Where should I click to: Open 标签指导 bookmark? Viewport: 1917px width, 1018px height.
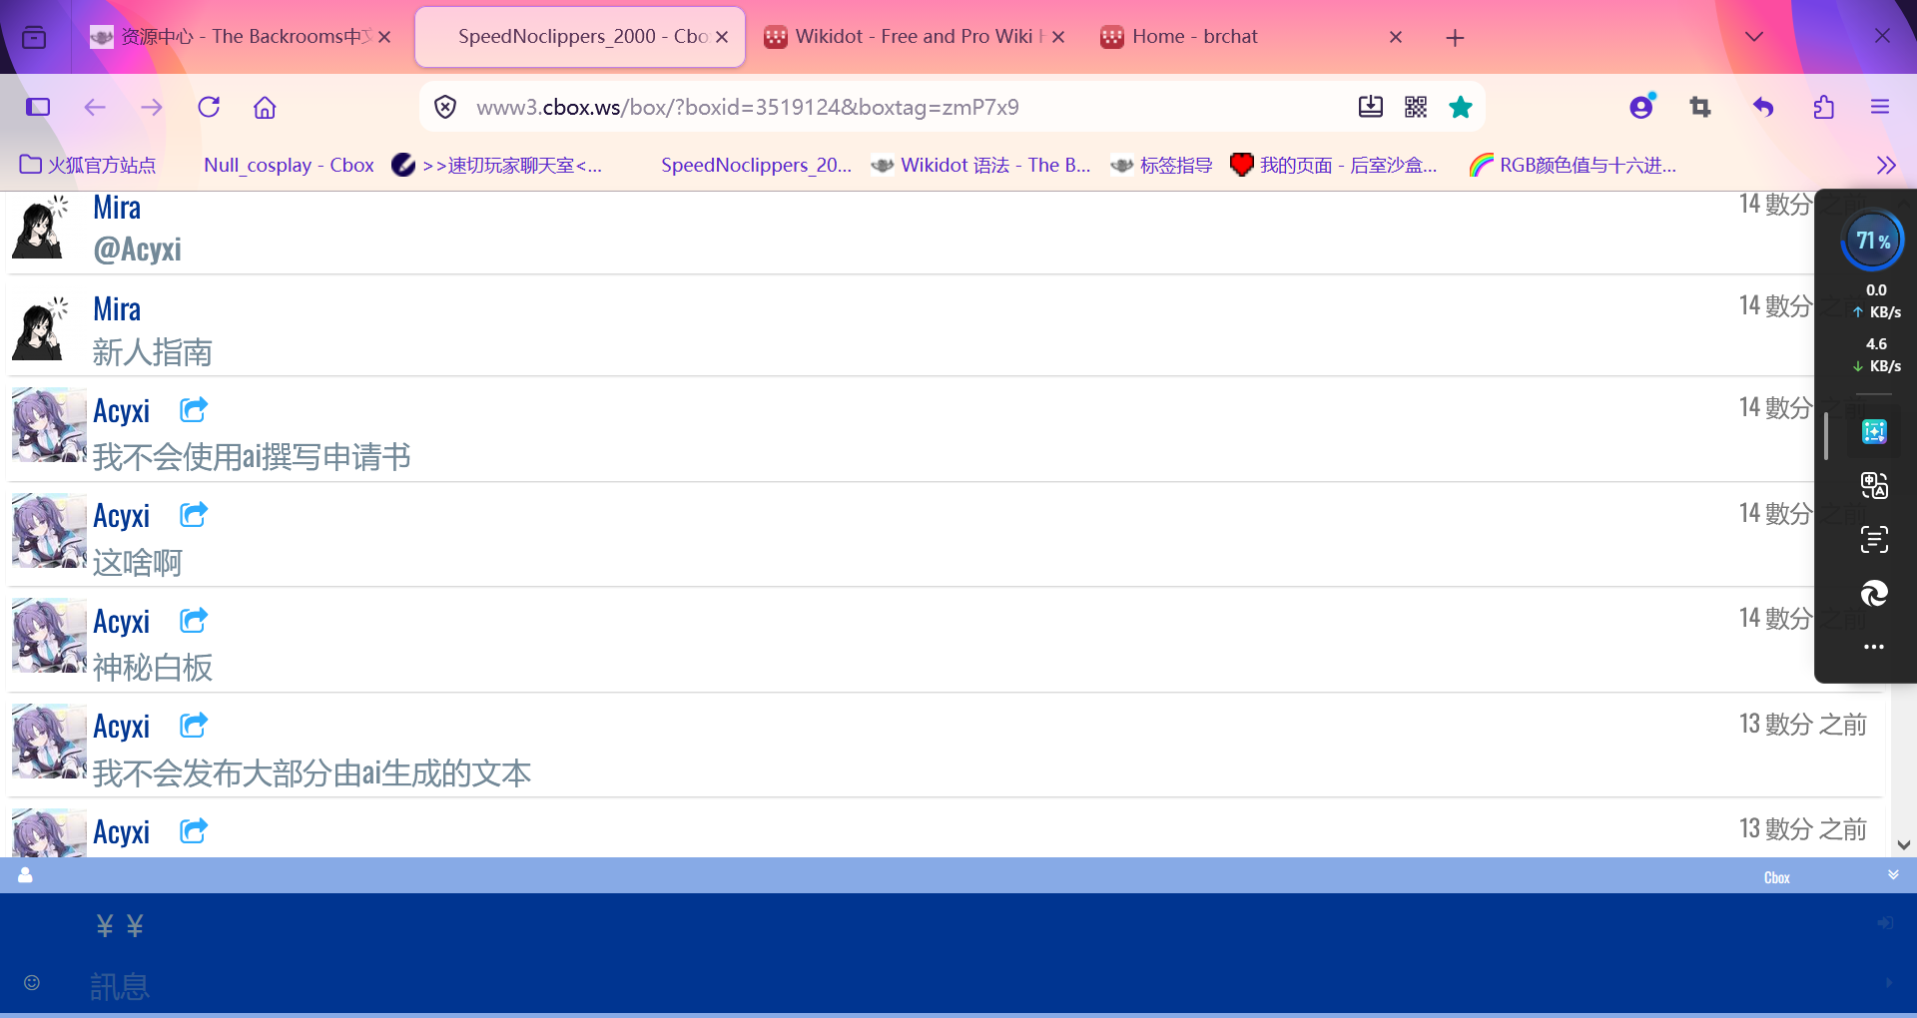tap(1161, 165)
